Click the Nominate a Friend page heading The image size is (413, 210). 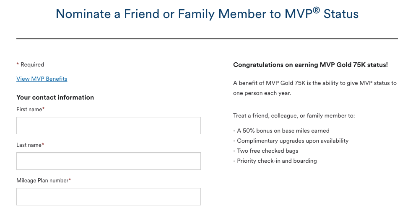tap(207, 14)
